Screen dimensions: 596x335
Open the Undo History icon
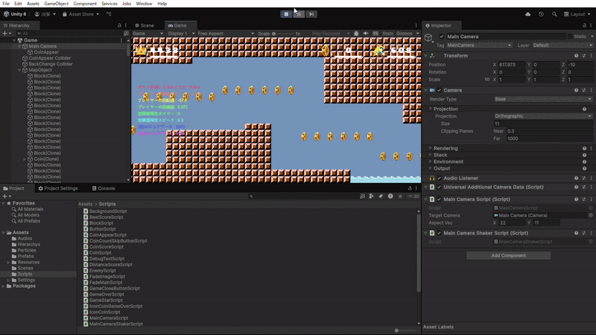(542, 14)
